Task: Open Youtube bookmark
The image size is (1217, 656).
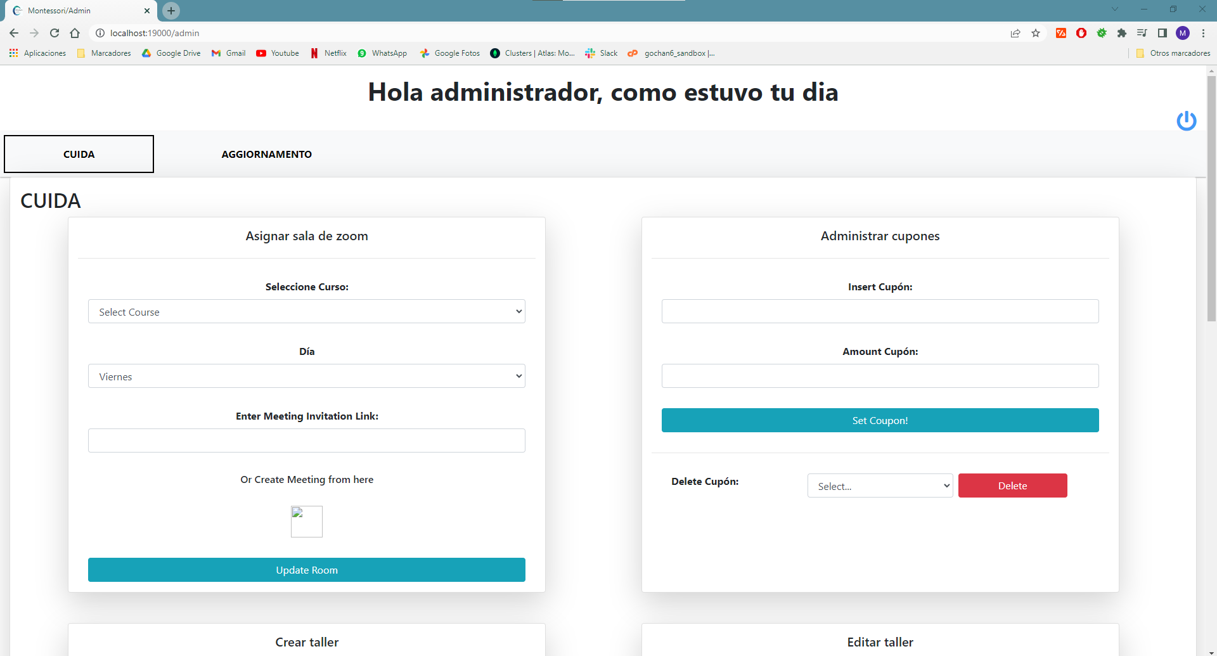Action: pyautogui.click(x=278, y=53)
